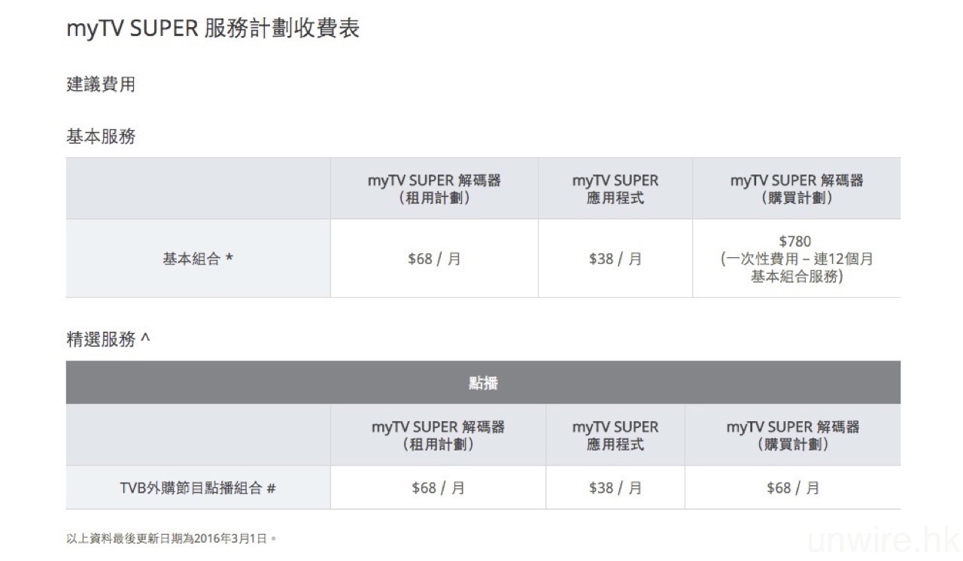
Task: Click 租用計劃 $68 price in TVB外購節目點播組合 row
Action: [x=438, y=488]
